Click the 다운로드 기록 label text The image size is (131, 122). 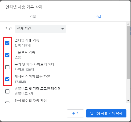coord(25,52)
